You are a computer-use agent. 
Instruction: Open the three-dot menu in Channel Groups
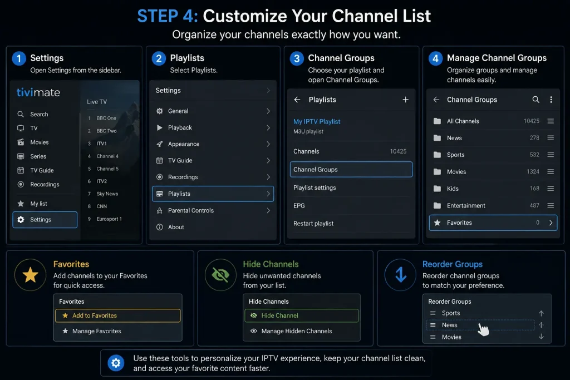click(551, 100)
